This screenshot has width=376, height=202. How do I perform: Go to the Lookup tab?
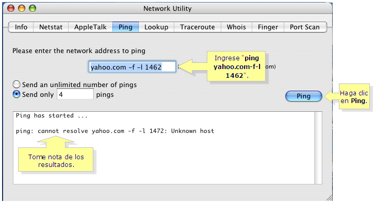(156, 27)
